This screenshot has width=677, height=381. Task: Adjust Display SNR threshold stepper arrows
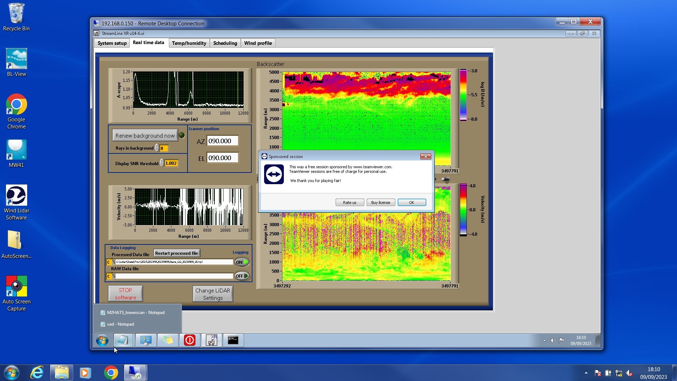pos(162,163)
